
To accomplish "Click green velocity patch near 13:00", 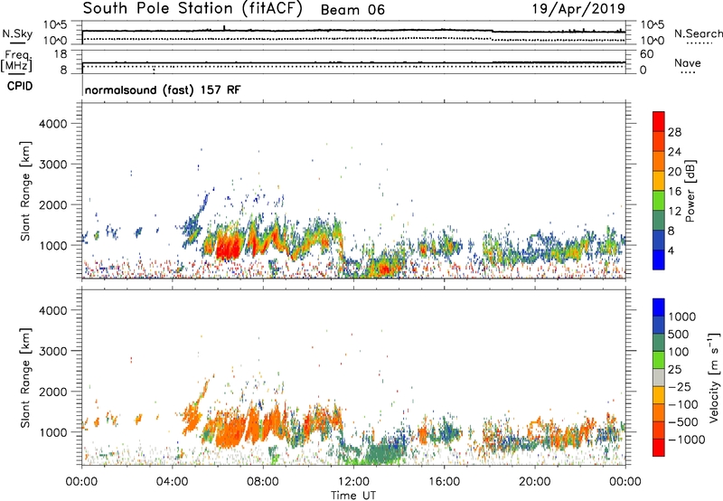I will click(x=381, y=454).
